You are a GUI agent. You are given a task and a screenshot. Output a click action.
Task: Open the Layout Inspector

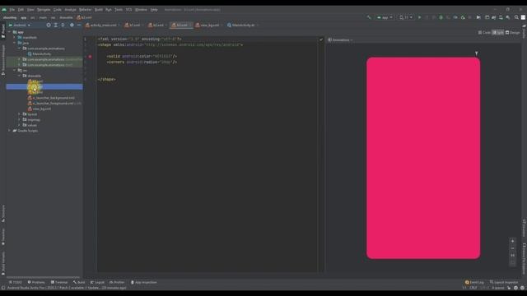(504, 282)
